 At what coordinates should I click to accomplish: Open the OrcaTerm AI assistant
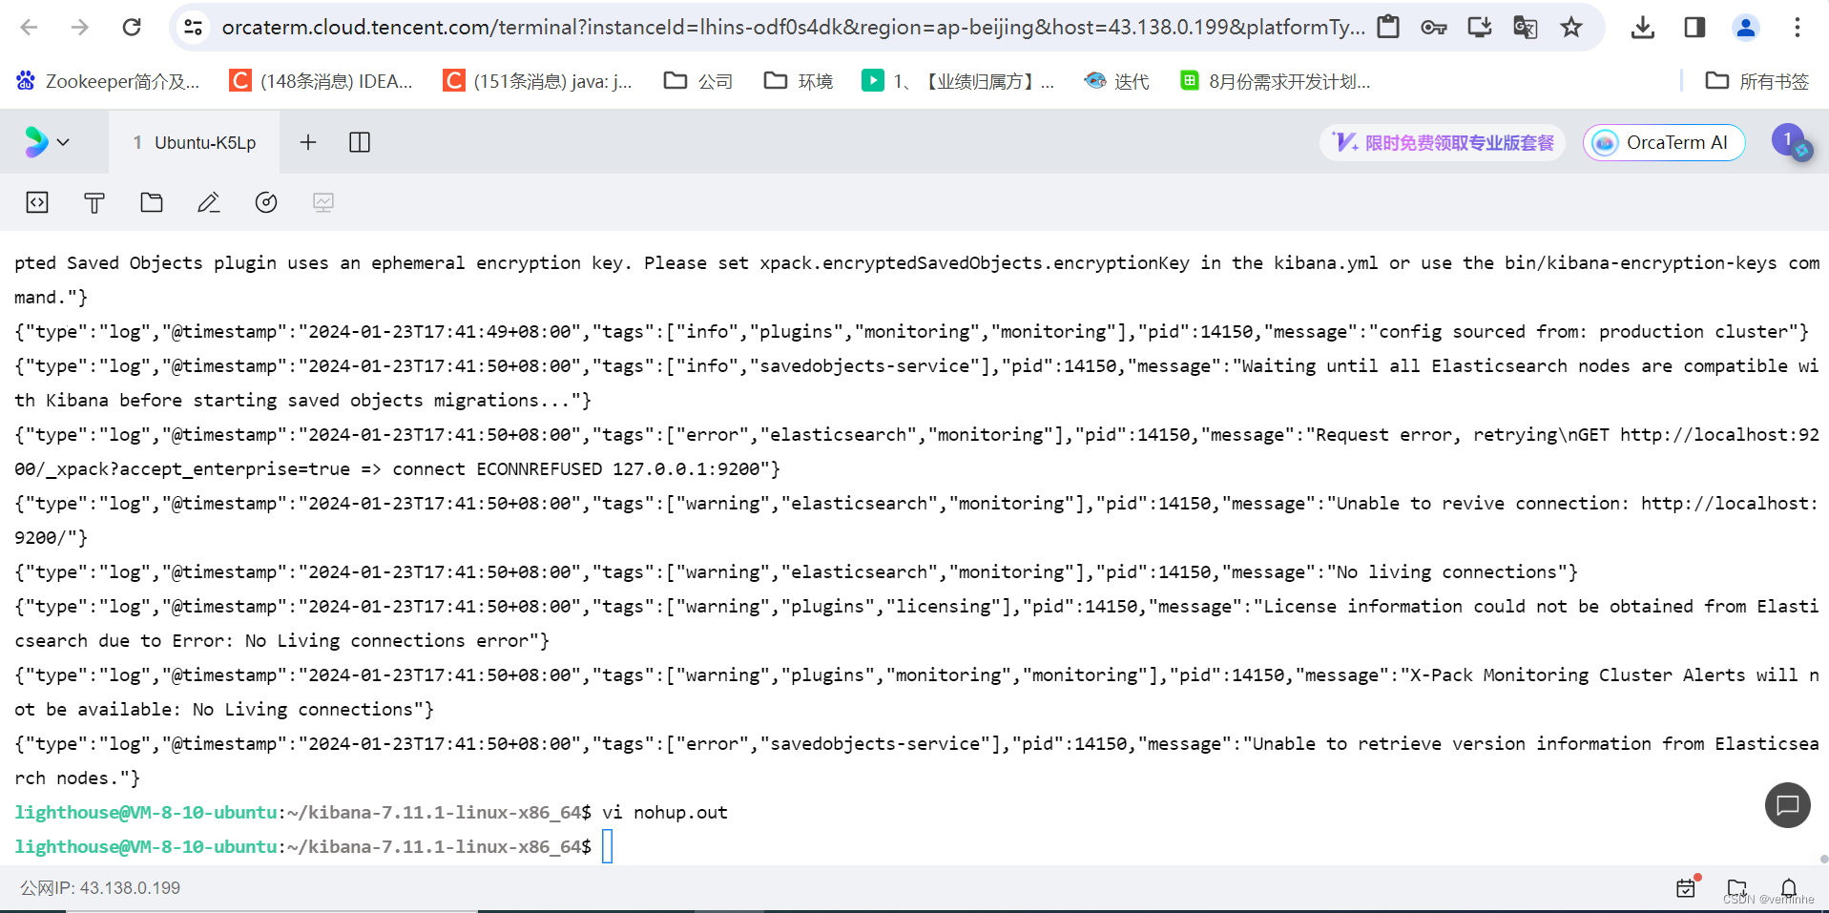[1663, 142]
